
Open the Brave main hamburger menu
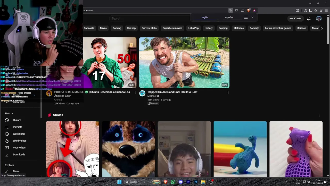pyautogui.click(x=326, y=10)
